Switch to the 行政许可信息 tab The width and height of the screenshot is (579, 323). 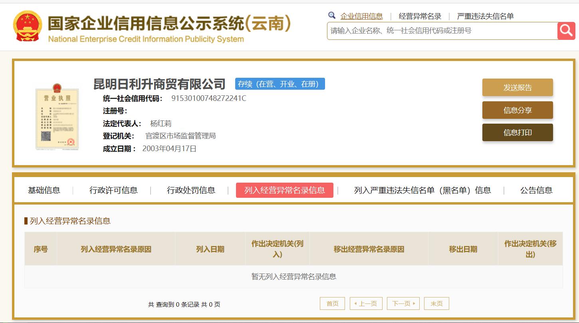click(x=113, y=190)
